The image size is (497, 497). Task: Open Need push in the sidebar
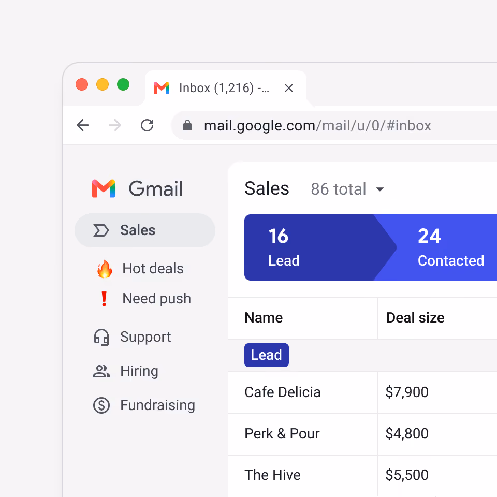tap(156, 299)
